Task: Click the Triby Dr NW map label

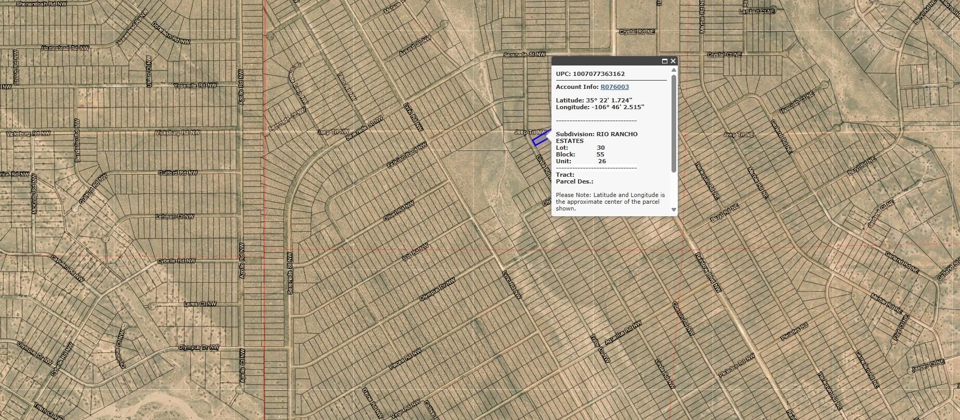Action: click(599, 348)
